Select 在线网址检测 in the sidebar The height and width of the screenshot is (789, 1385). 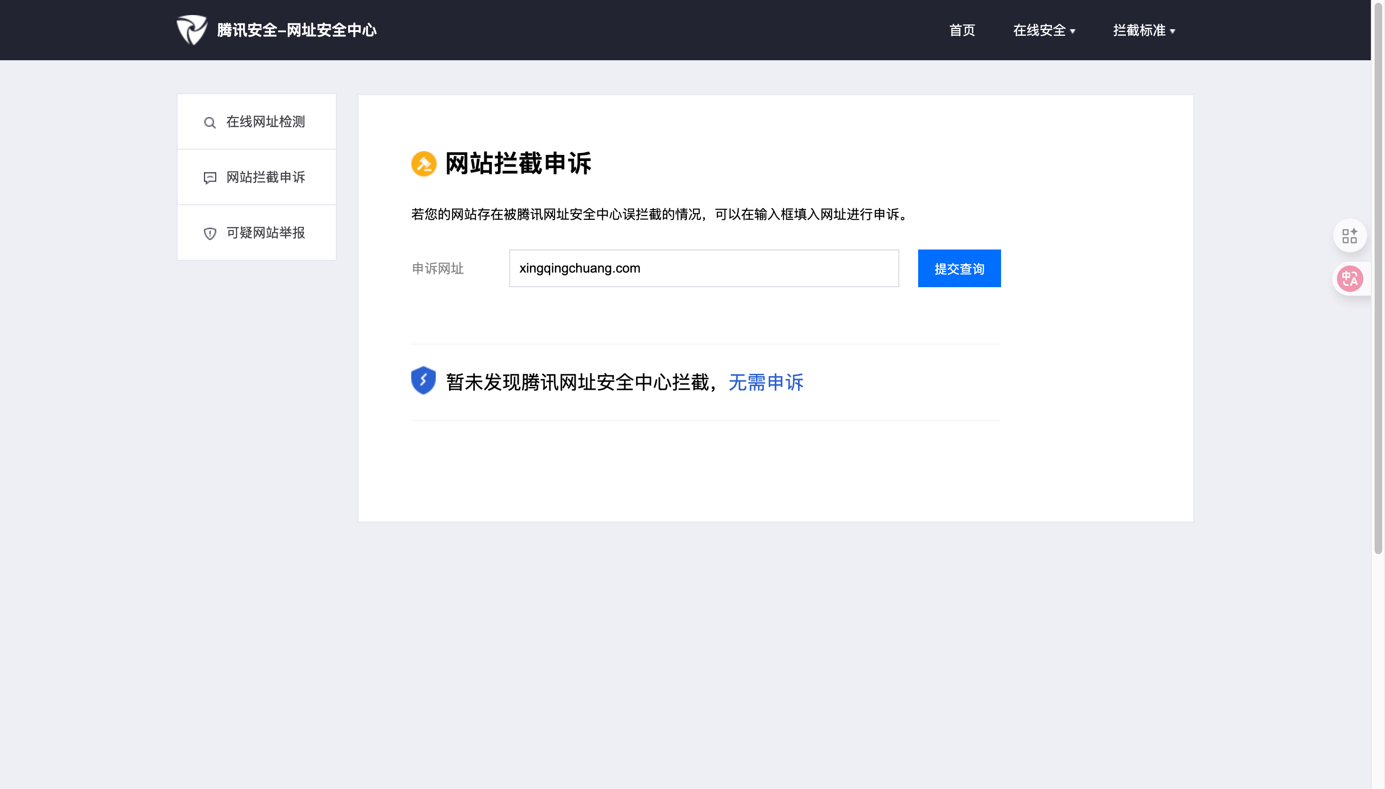pyautogui.click(x=265, y=122)
